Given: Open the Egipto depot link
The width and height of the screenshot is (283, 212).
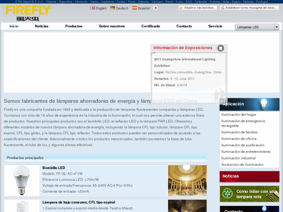Looking at the screenshot, I should (236, 2).
